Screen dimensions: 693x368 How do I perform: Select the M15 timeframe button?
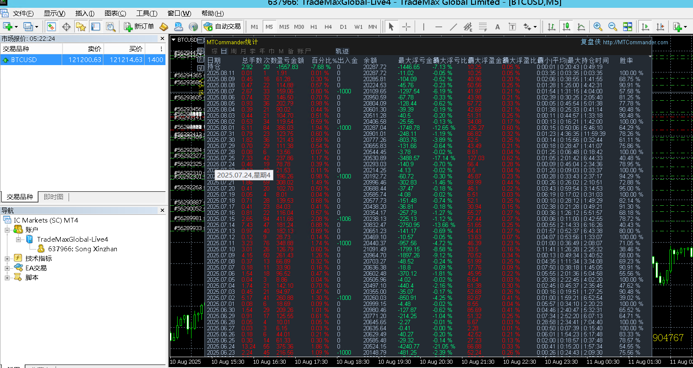284,27
